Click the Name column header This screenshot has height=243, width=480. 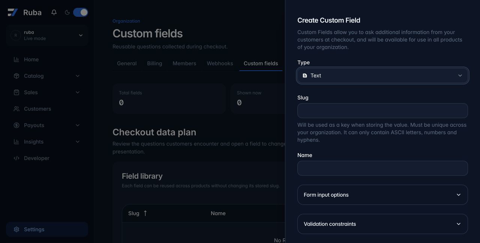pos(218,213)
